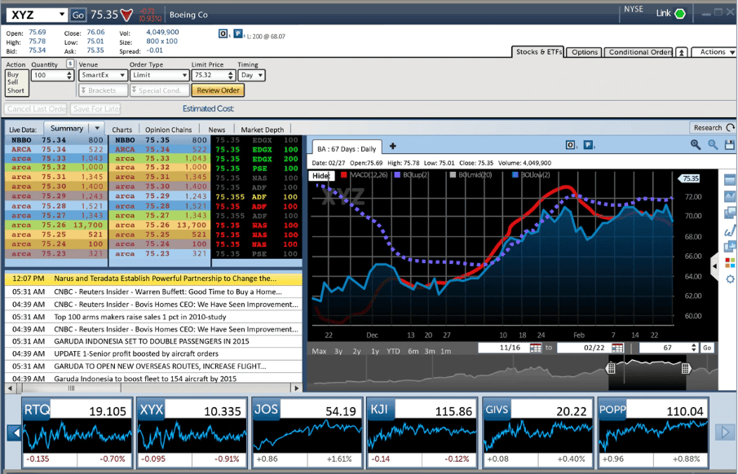
Task: Expand the Summary tab dropdown arrow
Action: 97,128
